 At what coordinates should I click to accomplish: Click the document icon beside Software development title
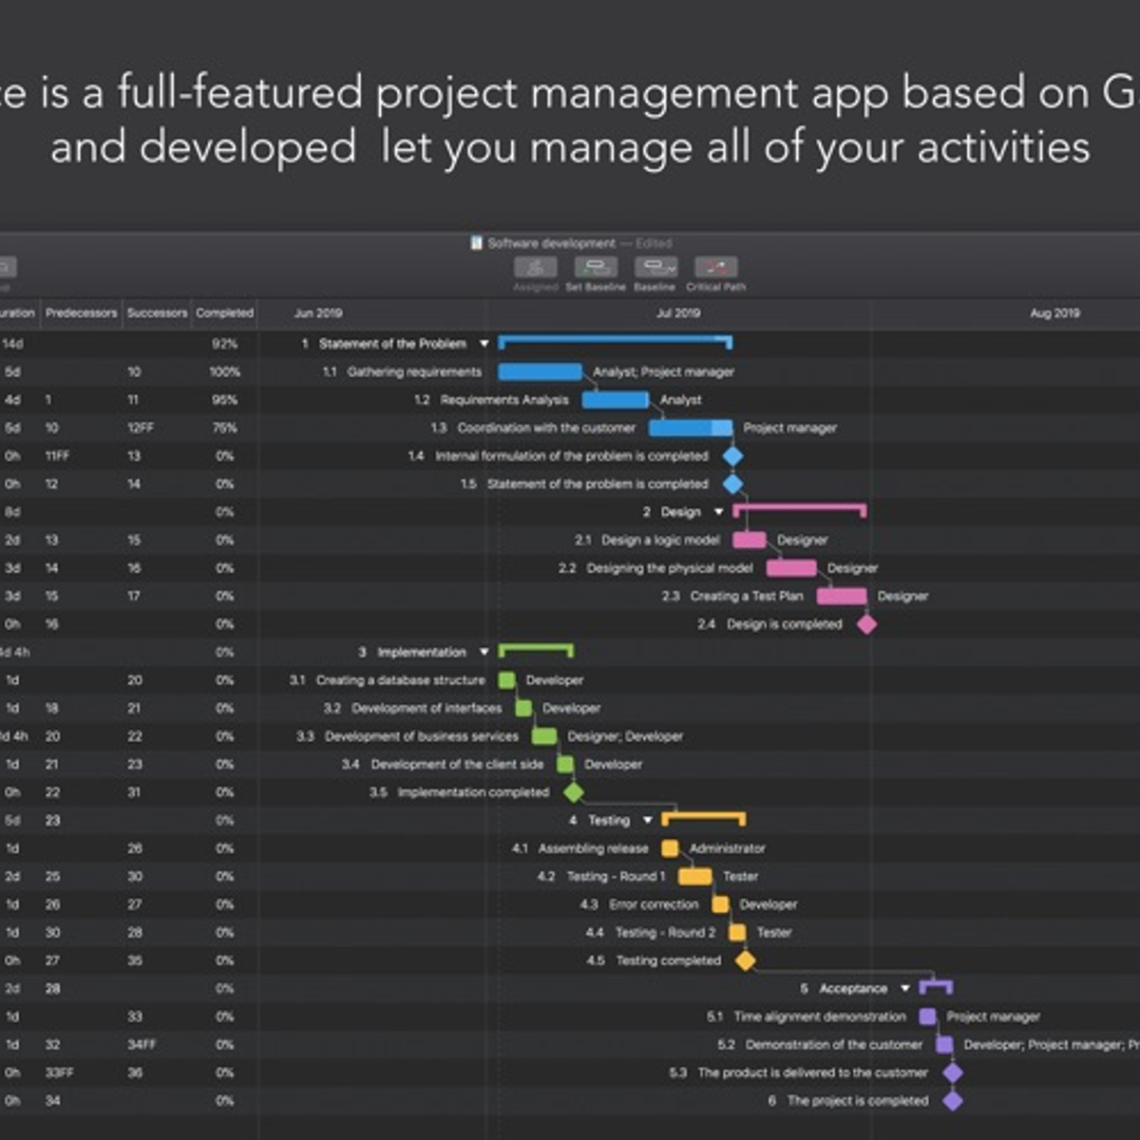[475, 243]
